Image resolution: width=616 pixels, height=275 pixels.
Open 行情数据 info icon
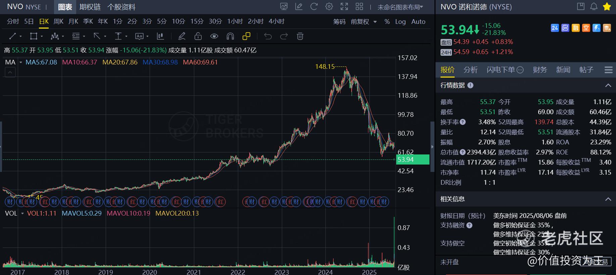coord(470,85)
